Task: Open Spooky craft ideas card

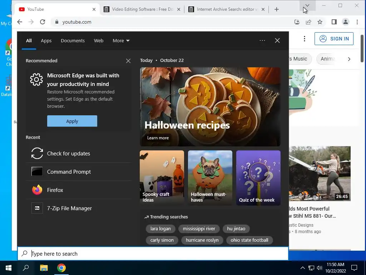Action: (x=162, y=178)
